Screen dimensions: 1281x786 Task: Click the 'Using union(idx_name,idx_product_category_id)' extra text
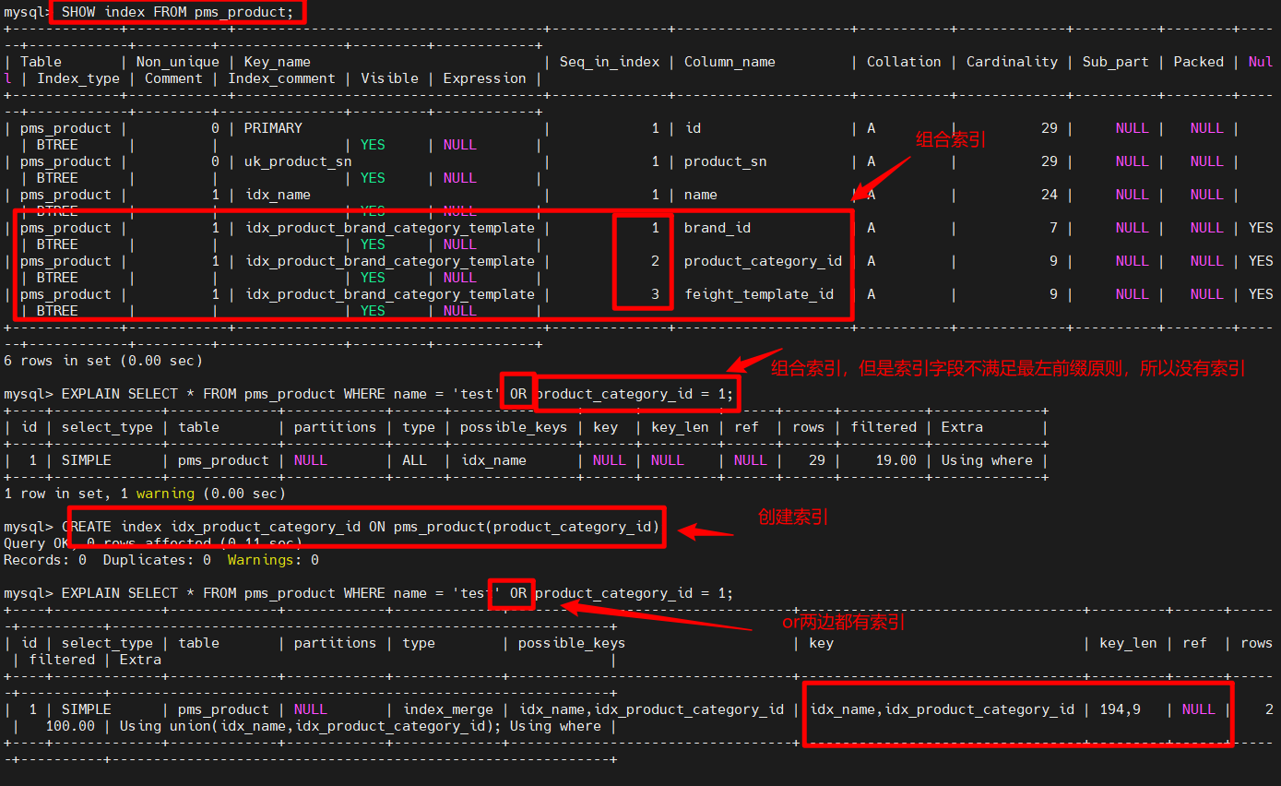[x=311, y=726]
